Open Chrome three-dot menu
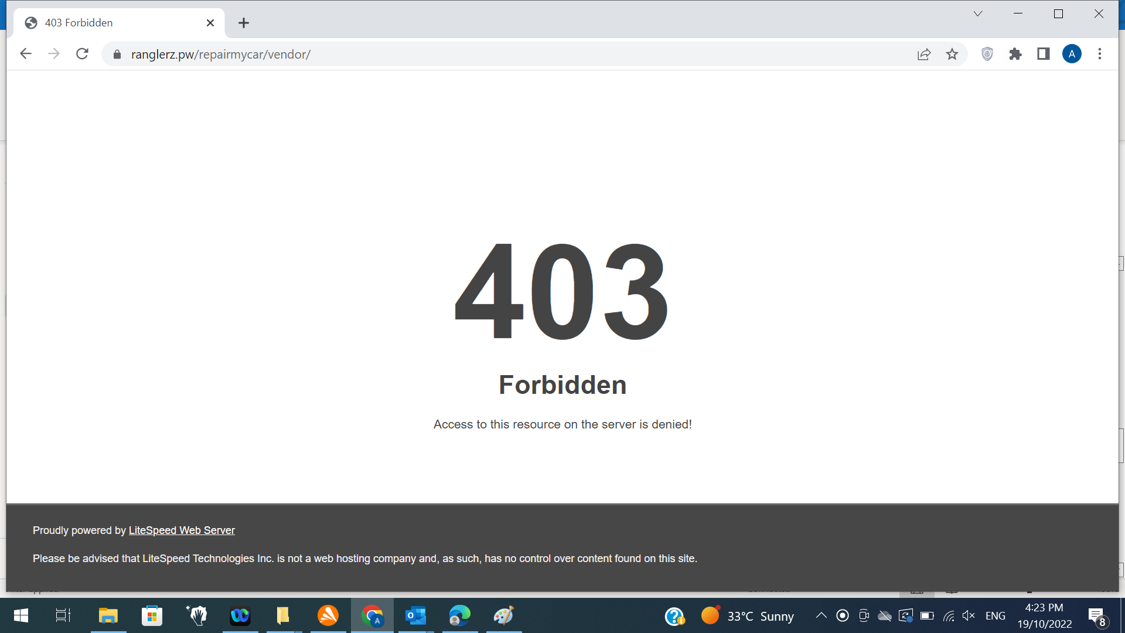The image size is (1125, 633). click(x=1100, y=54)
